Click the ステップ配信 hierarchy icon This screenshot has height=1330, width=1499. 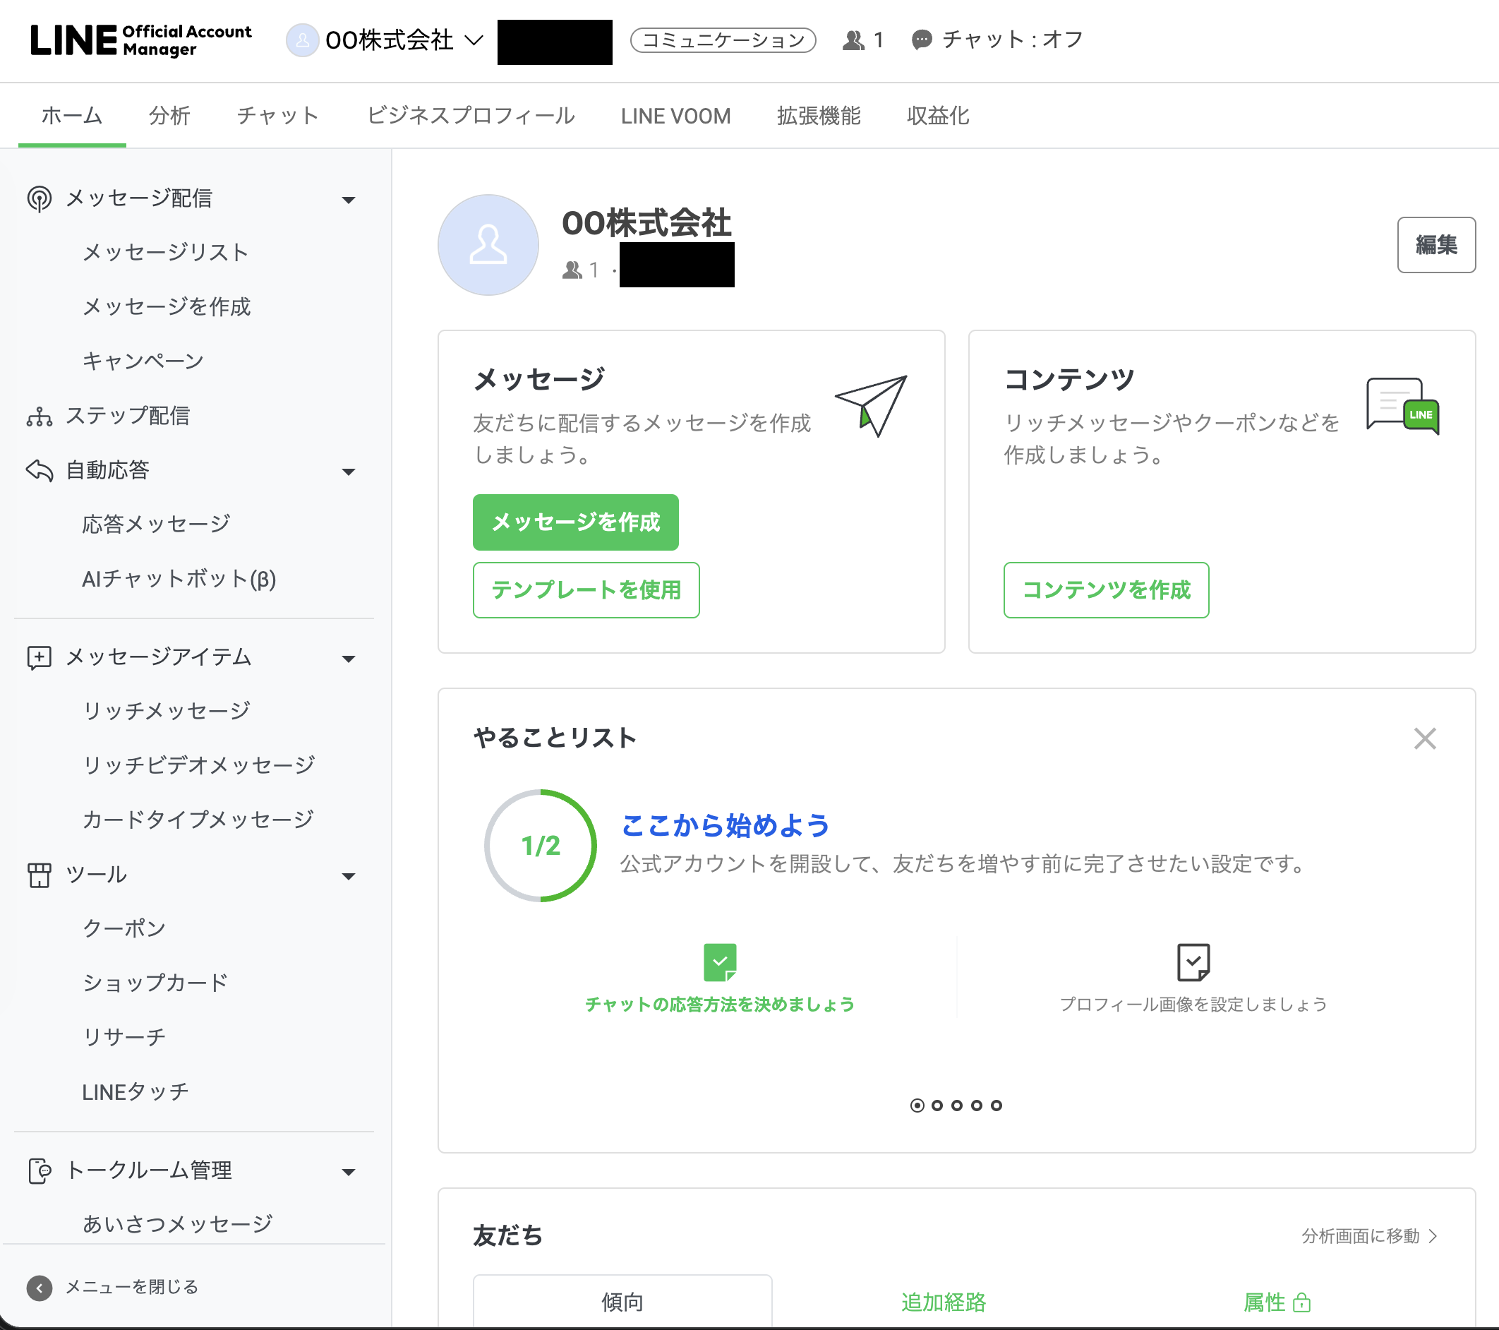pos(40,416)
